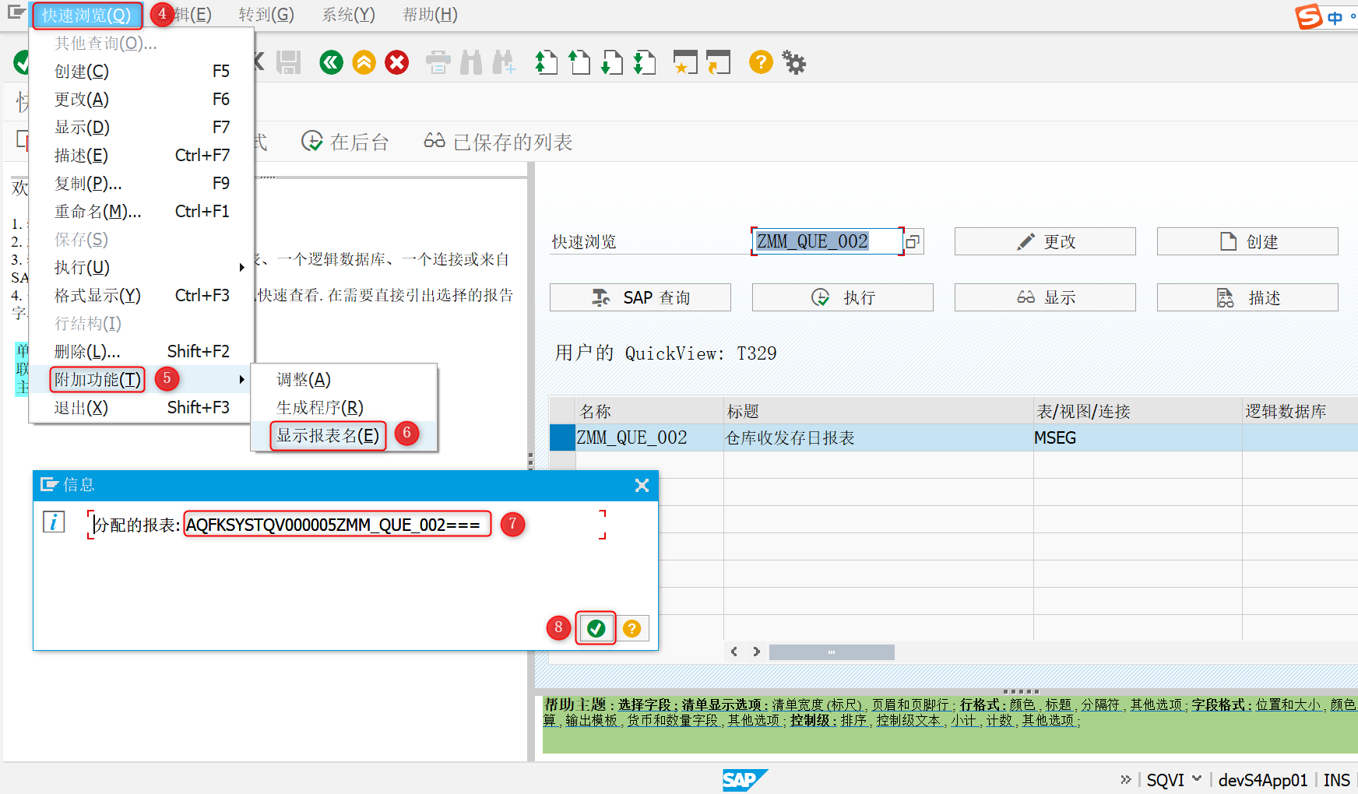The width and height of the screenshot is (1358, 794).
Task: Click the 在后台 background execution icon
Action: point(314,141)
